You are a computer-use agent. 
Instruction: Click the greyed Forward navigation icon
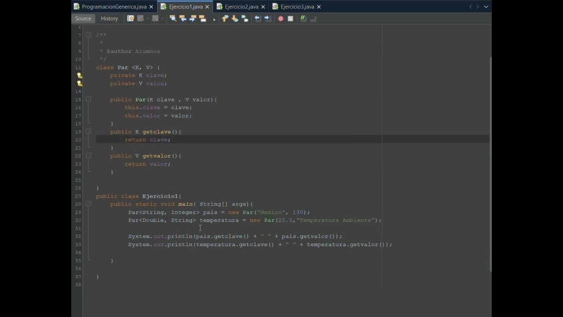[155, 18]
